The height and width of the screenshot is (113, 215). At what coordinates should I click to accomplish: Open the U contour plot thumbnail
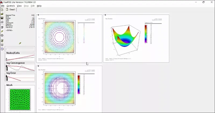69,38
